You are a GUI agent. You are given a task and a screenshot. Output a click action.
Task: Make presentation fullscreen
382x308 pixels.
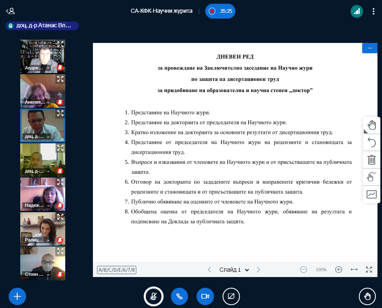pos(369,270)
